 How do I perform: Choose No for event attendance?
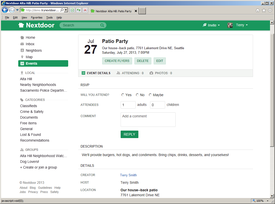pyautogui.click(x=137, y=95)
